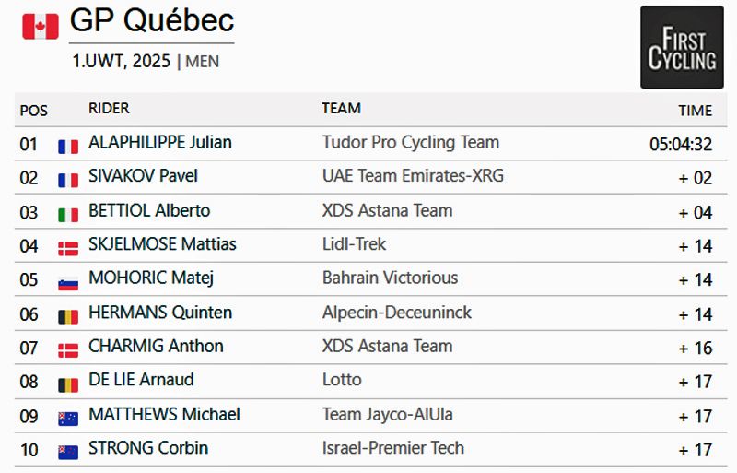Image resolution: width=737 pixels, height=473 pixels.
Task: Open the Tudor Pro Cycling Team page
Action: pos(410,143)
